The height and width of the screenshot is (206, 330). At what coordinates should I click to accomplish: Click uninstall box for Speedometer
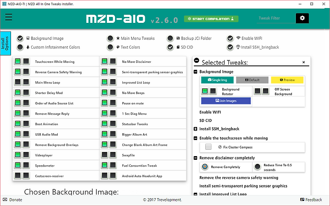[26, 165]
